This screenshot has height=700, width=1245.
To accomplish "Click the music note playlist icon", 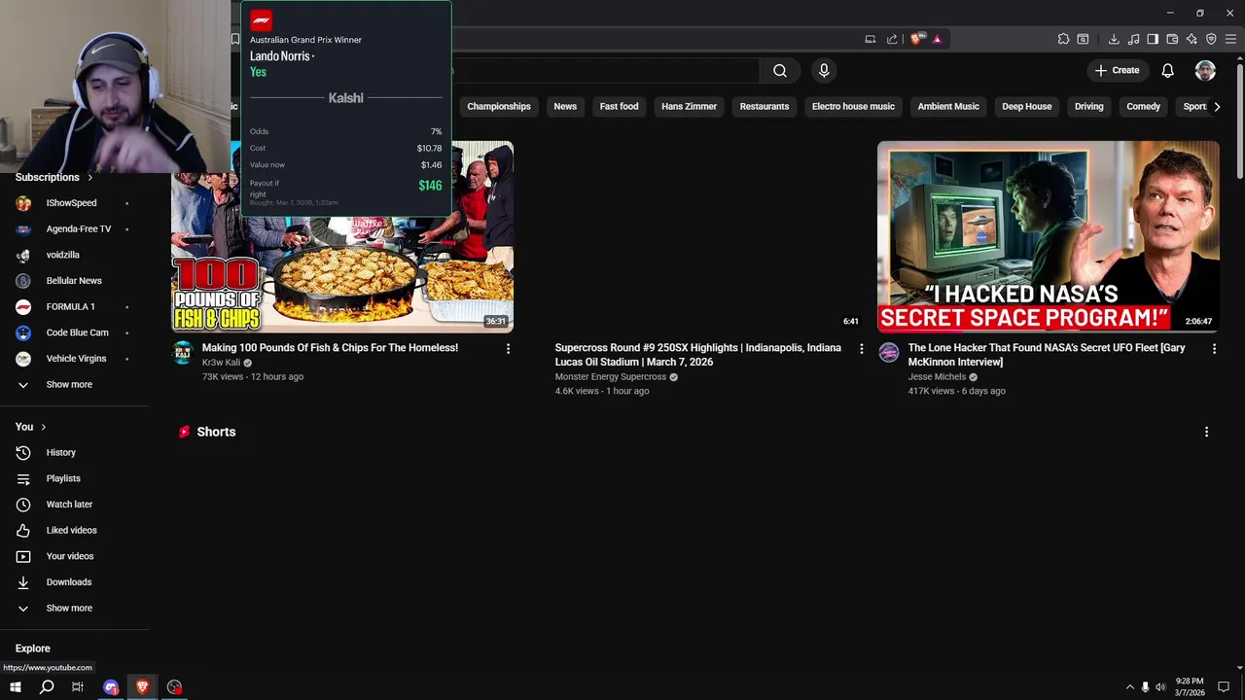I will [x=1133, y=39].
